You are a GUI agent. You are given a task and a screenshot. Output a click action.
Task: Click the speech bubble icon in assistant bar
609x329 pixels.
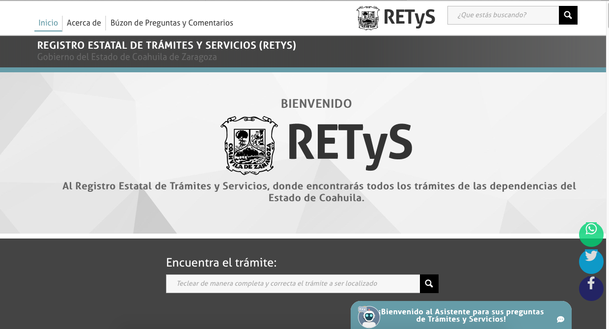pos(560,319)
